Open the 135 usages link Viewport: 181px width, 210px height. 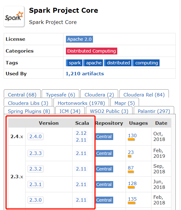[132, 199]
